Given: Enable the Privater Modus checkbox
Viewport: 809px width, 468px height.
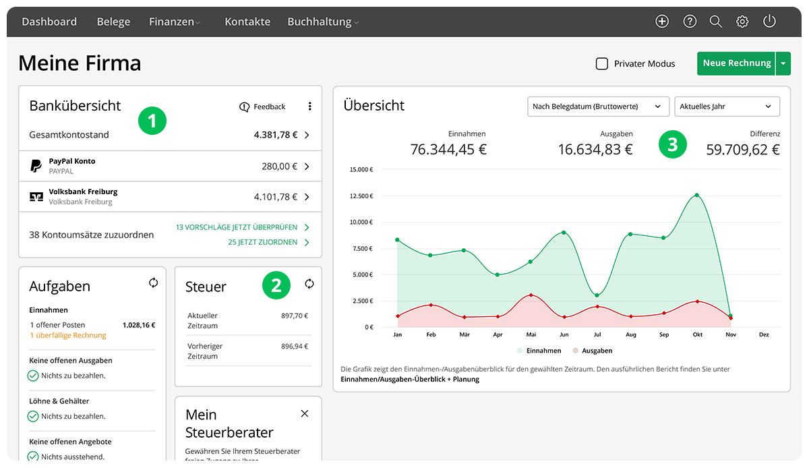Looking at the screenshot, I should [602, 63].
